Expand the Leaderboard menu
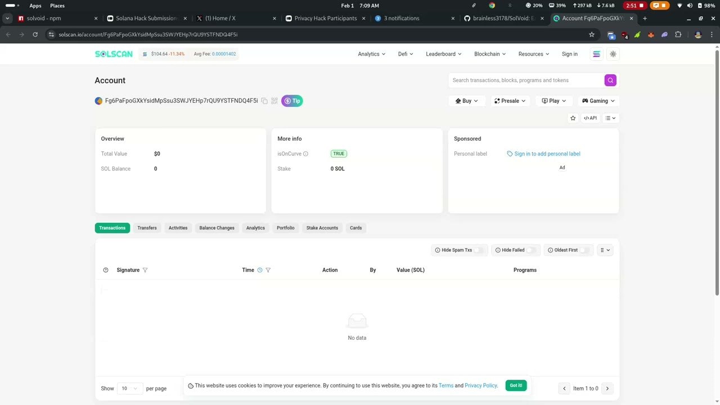Image resolution: width=720 pixels, height=405 pixels. coord(443,54)
